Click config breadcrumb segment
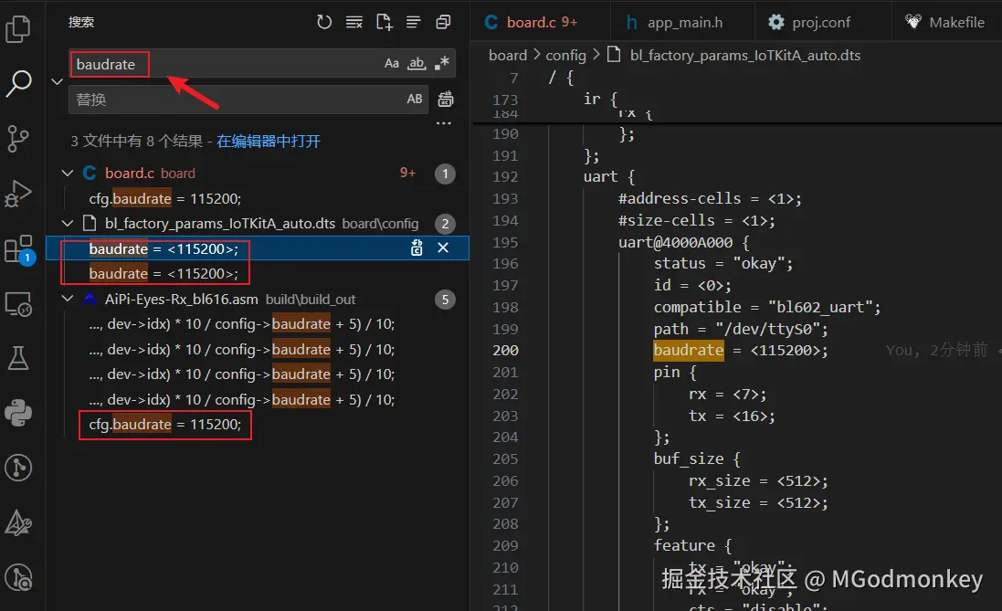This screenshot has height=611, width=1002. tap(565, 56)
